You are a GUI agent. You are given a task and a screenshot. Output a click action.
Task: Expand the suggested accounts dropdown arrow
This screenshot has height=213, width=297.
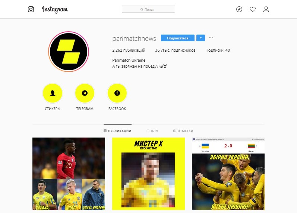(x=200, y=38)
